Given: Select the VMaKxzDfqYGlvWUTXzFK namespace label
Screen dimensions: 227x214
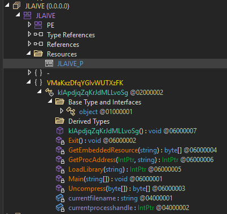Looking at the screenshot, I should (85, 83).
